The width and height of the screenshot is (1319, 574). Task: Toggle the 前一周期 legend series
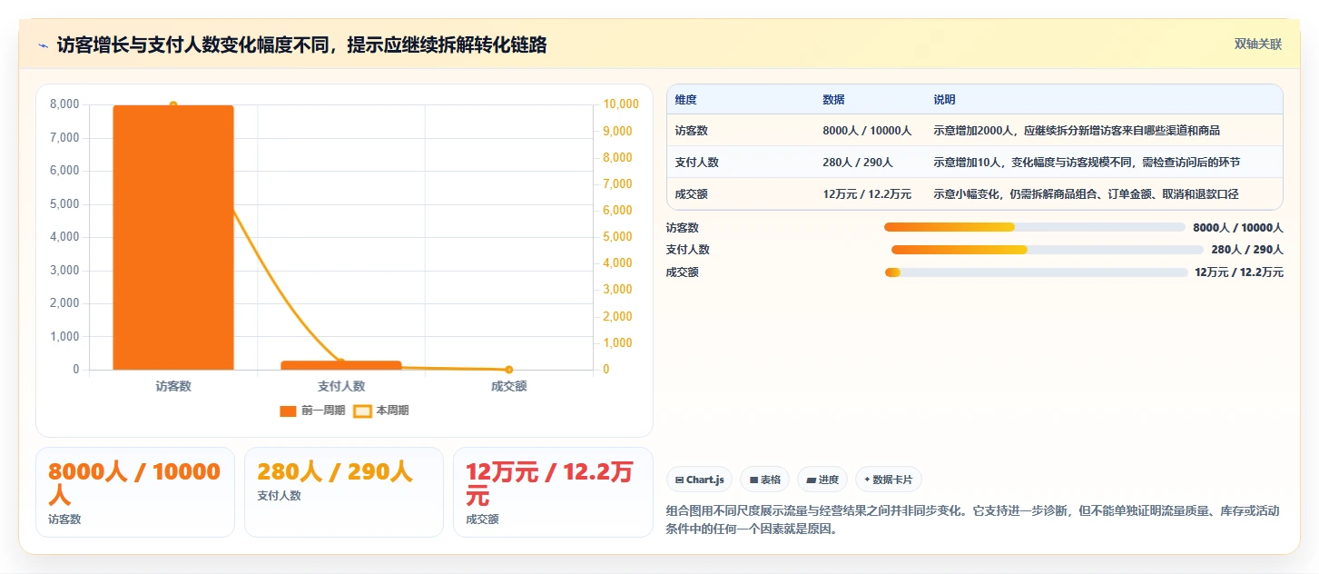click(x=312, y=411)
